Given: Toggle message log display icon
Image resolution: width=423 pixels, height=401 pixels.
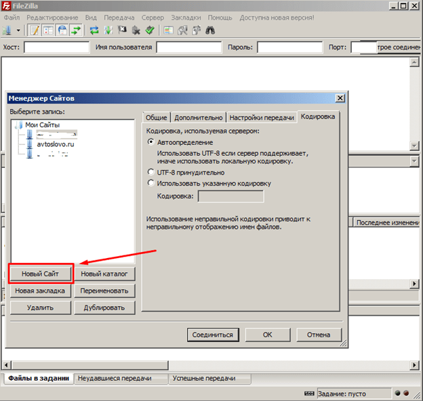Looking at the screenshot, I should [x=35, y=30].
